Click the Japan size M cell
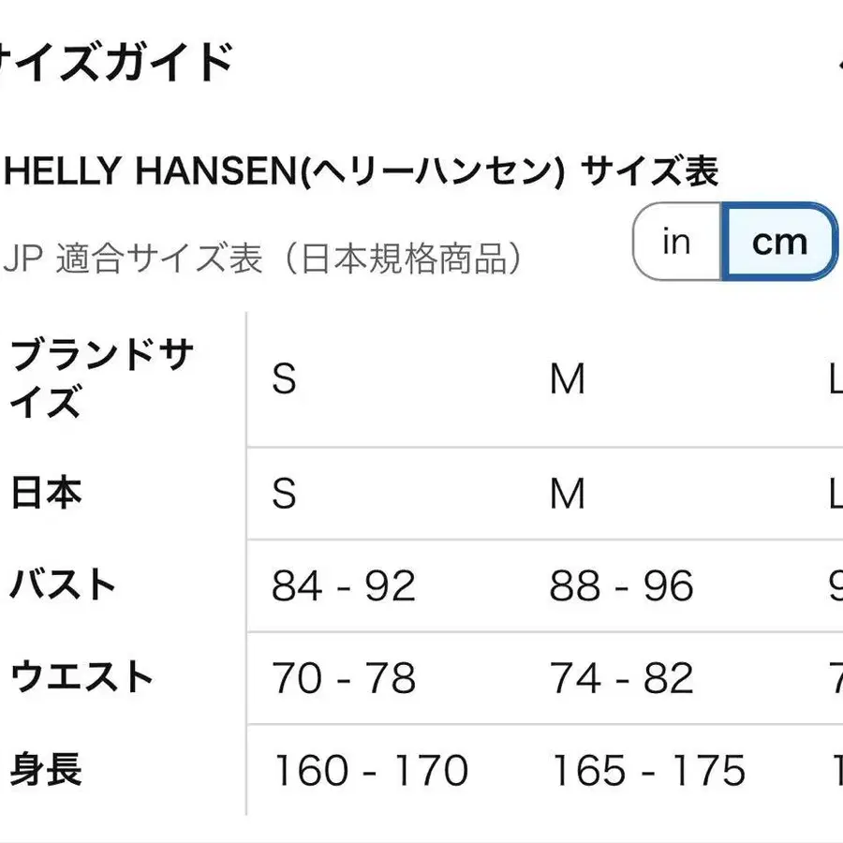This screenshot has height=843, width=843. pyautogui.click(x=568, y=494)
